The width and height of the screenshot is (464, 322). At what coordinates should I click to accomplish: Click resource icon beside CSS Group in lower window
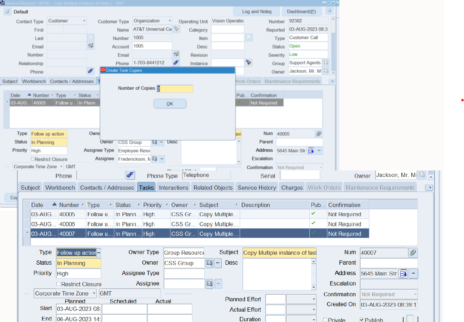click(209, 263)
